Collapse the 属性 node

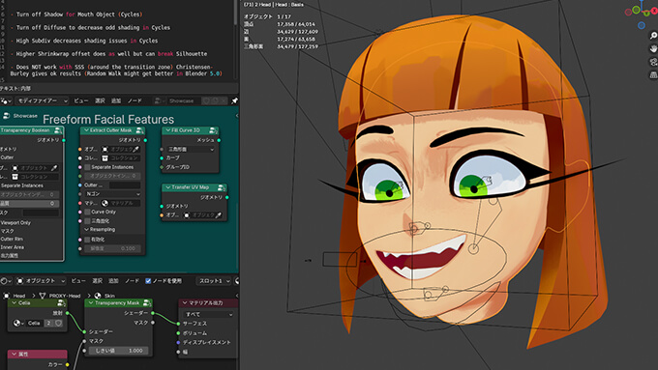click(14, 355)
